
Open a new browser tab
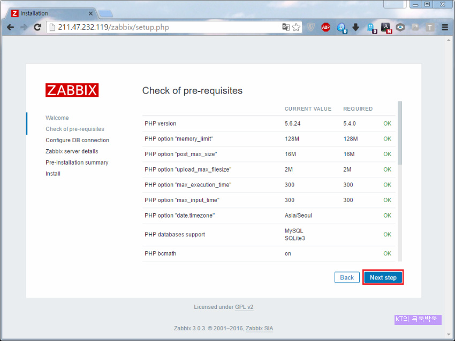105,13
